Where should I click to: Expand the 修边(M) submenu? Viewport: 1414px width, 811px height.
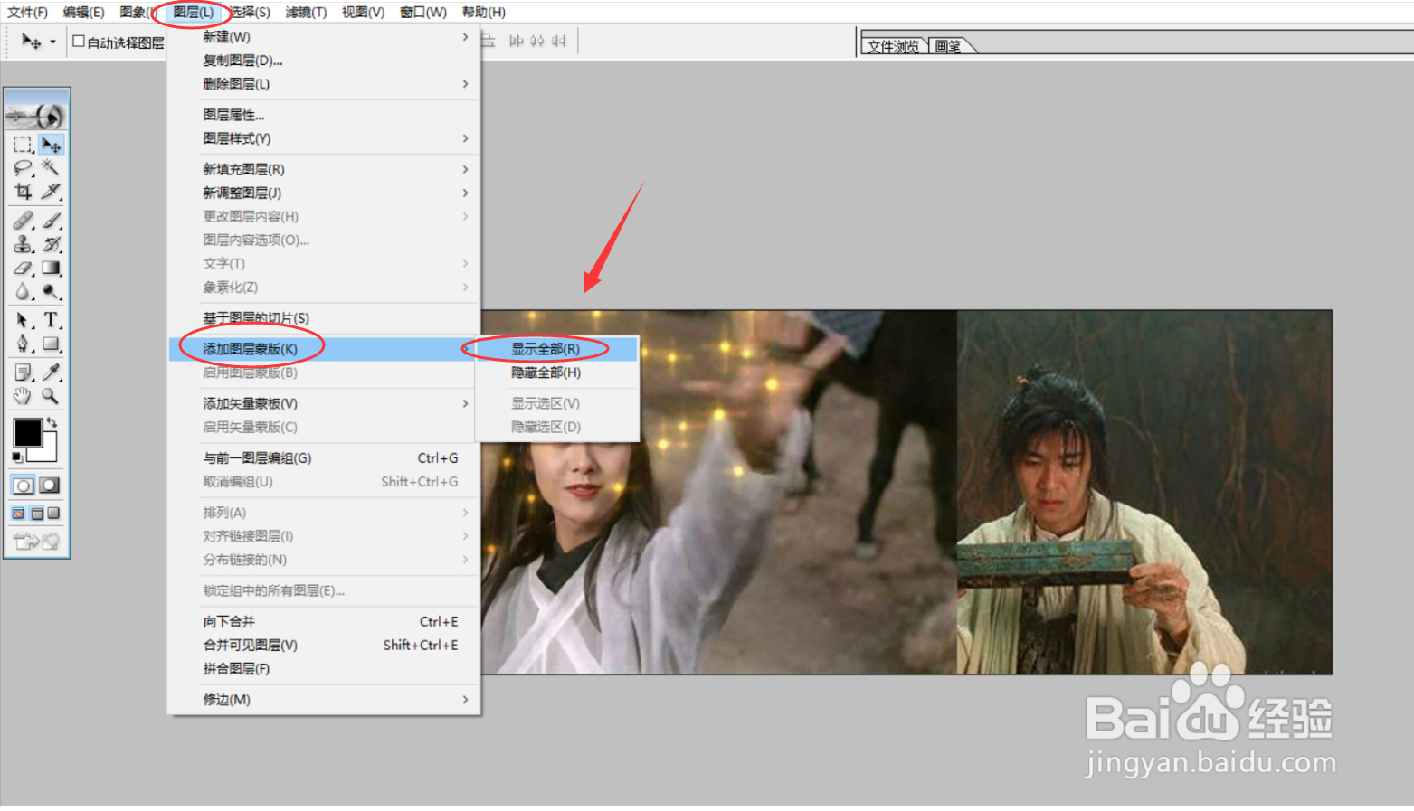(x=324, y=700)
